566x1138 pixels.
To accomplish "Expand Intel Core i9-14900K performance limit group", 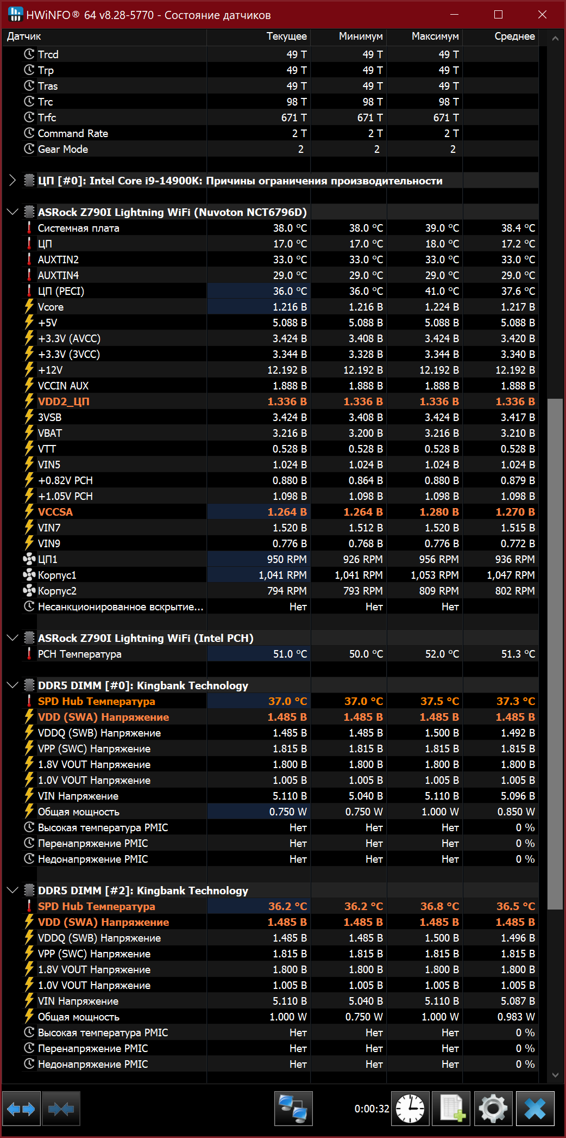I will point(12,181).
